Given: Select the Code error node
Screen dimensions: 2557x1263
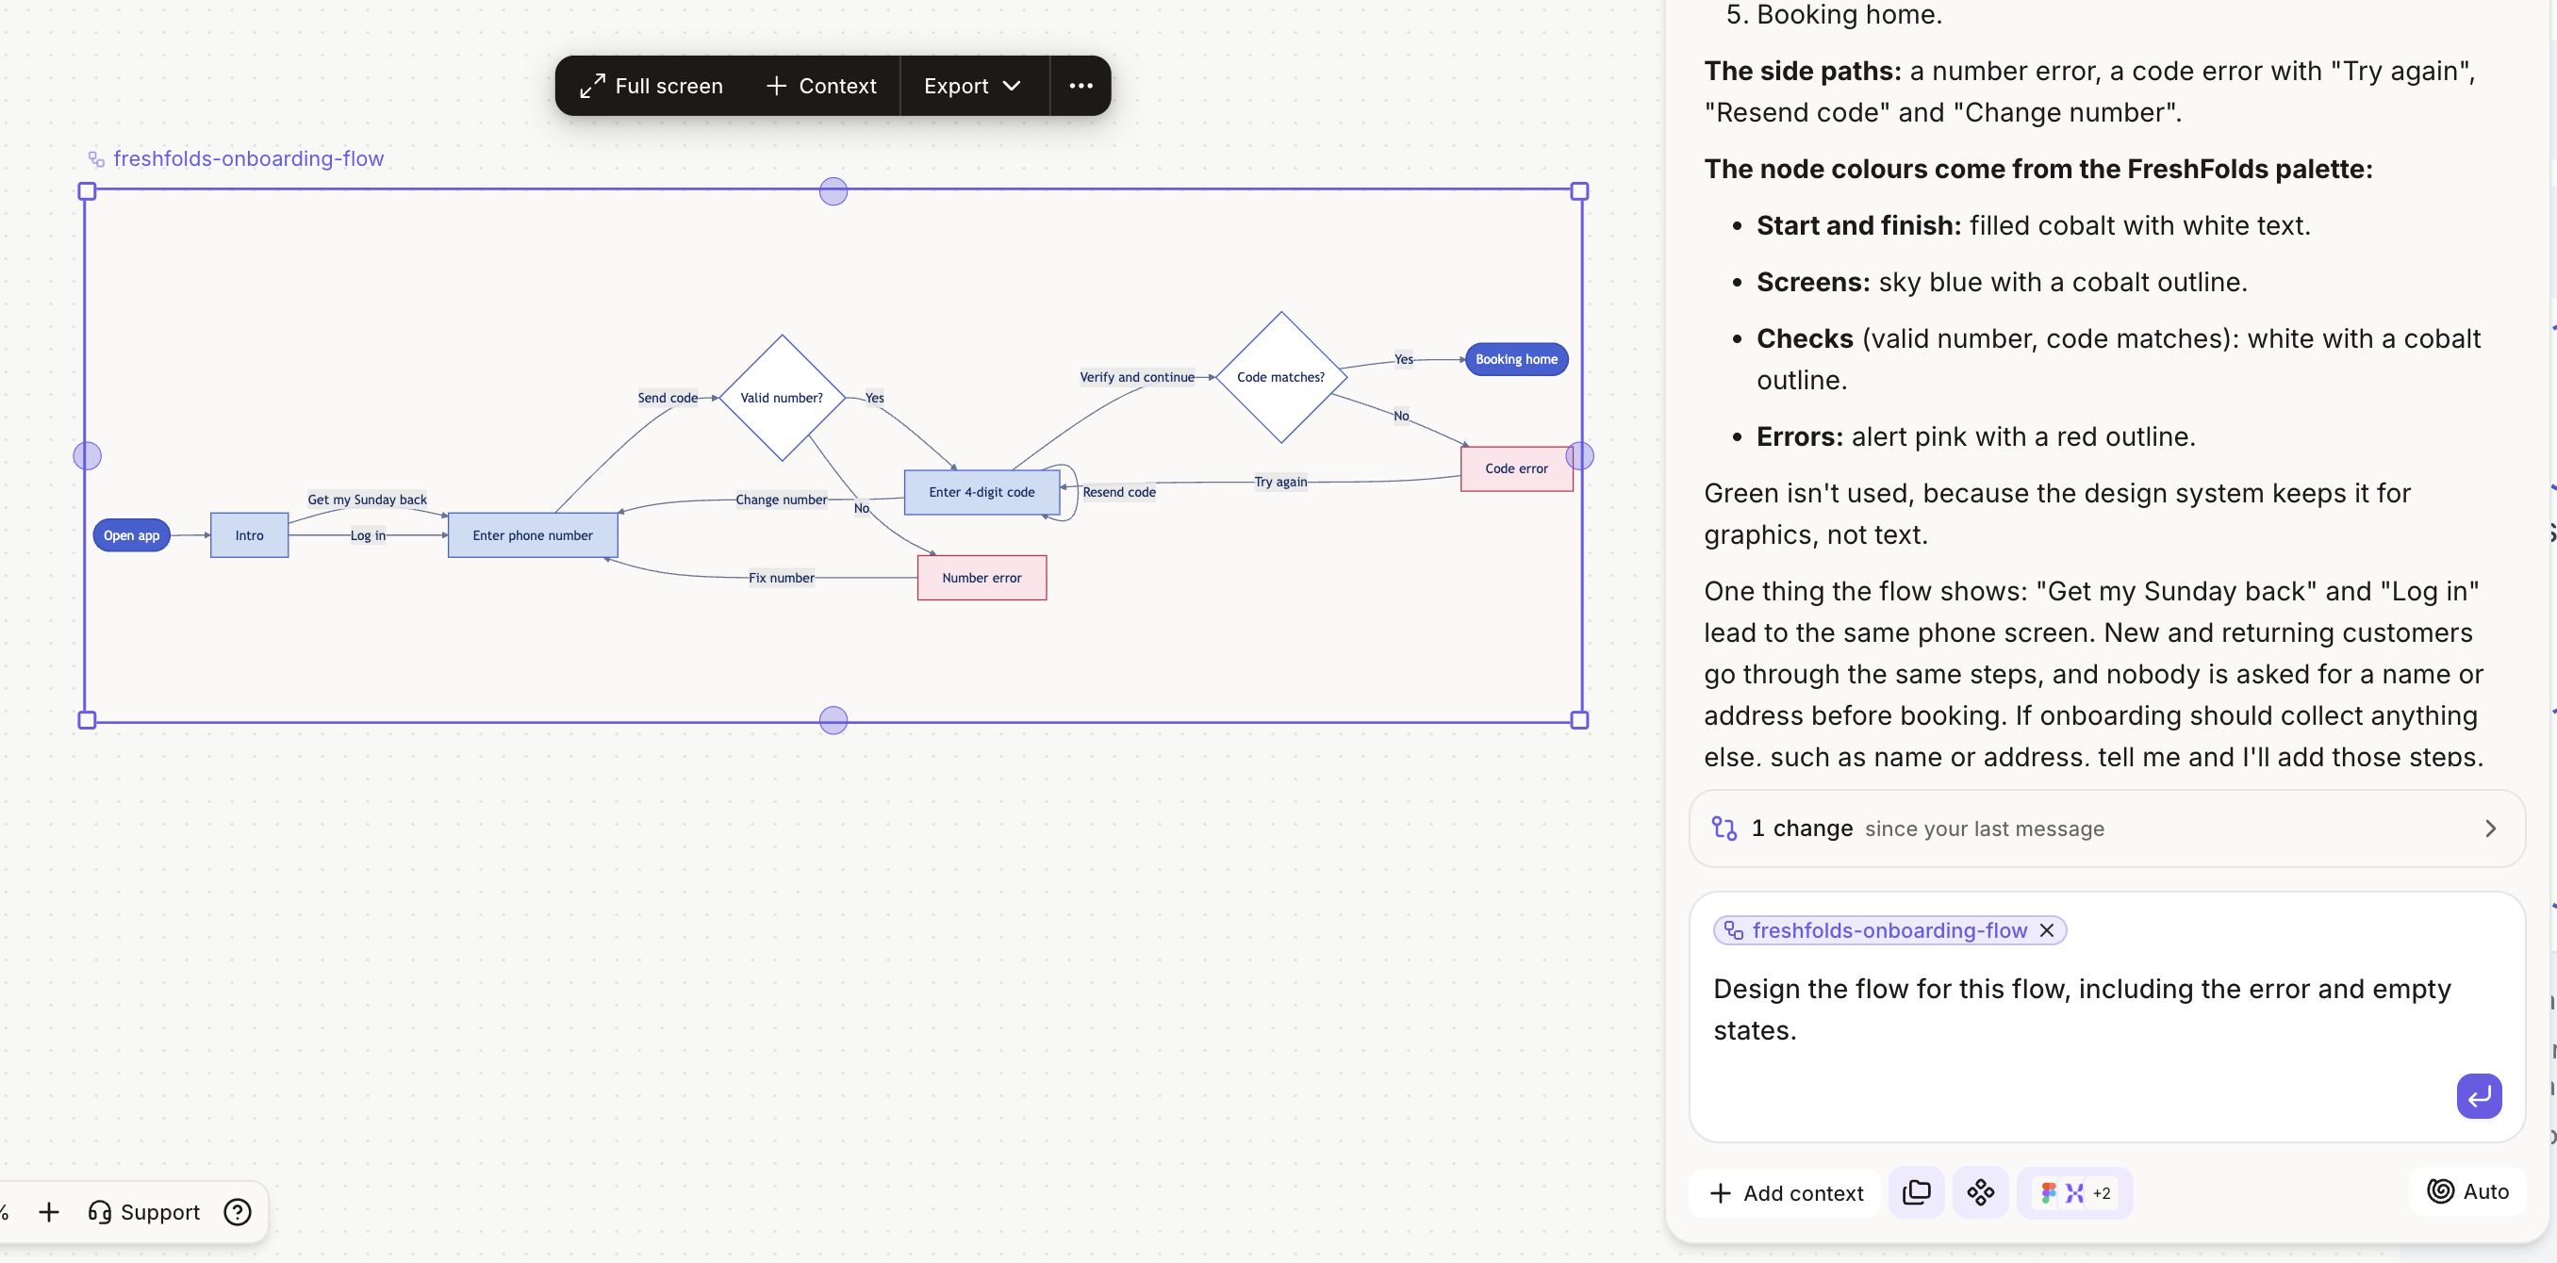Looking at the screenshot, I should coord(1517,468).
